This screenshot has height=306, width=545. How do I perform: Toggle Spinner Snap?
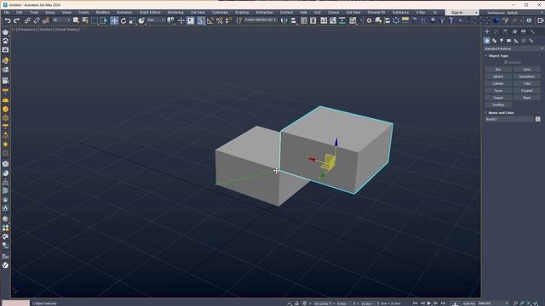pos(228,20)
